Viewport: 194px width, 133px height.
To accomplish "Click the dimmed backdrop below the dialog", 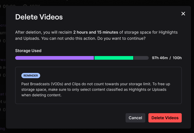I will click(97, 131).
